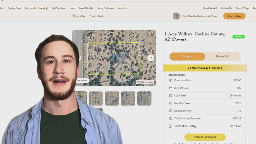This screenshot has width=256, height=144.
Task: Click the Monthly Taxes percent icon
Action: tap(170, 103)
